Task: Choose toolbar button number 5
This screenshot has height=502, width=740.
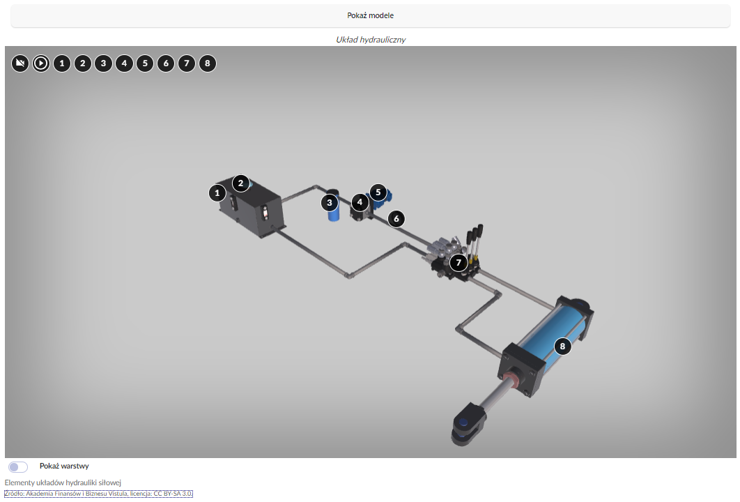Action: coord(144,63)
